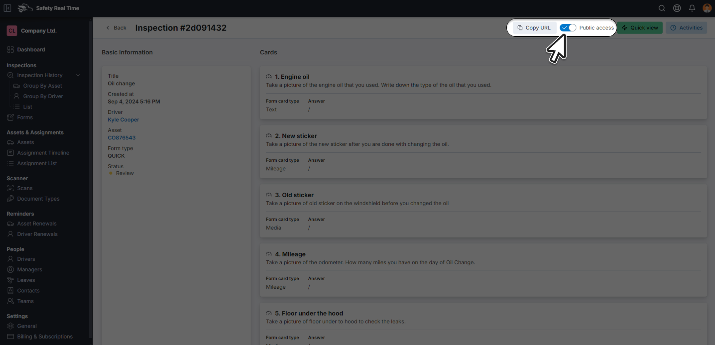Screen dimensions: 715x345
Task: Open the Activities panel
Action: 686,28
